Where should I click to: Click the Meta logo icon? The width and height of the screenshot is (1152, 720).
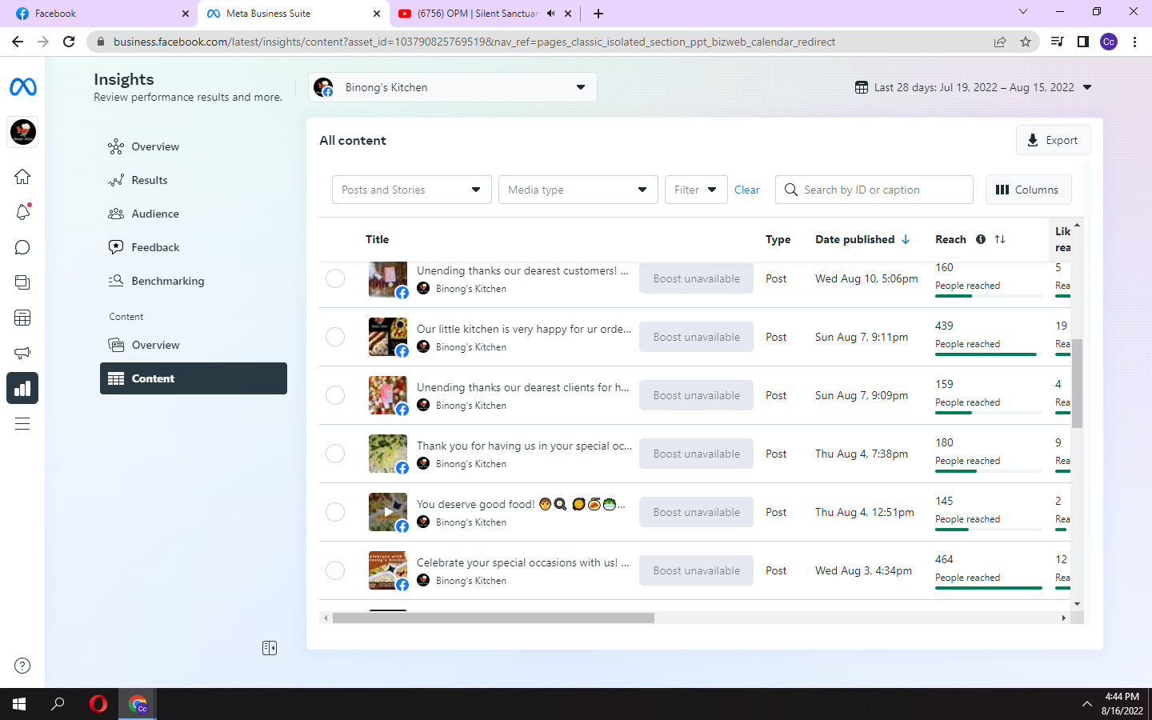(22, 86)
